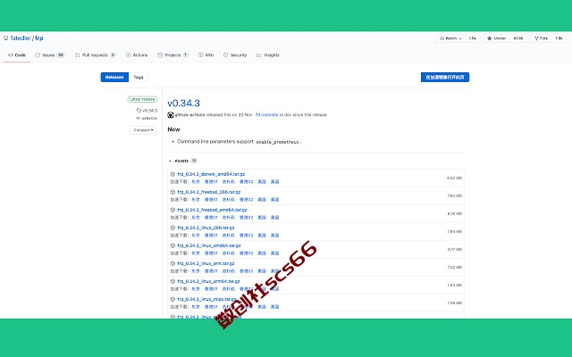Select the Releases button
Image resolution: width=572 pixels, height=357 pixels.
[114, 78]
